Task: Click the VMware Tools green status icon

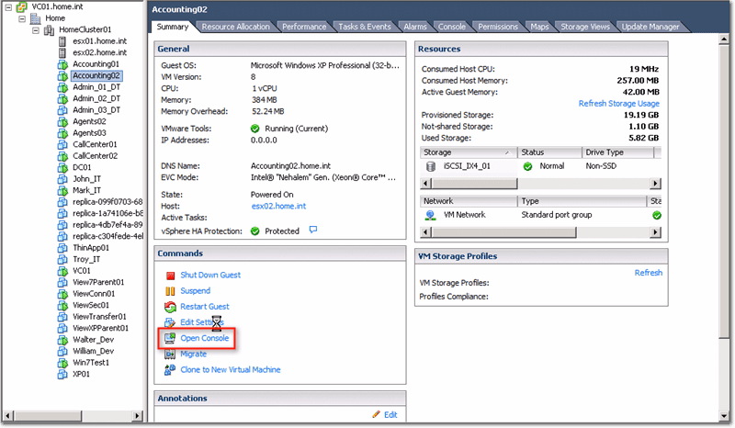Action: 255,129
